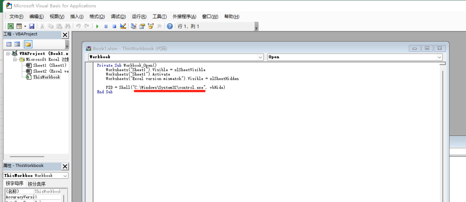Click the Insert UserForm toolbar icon
This screenshot has width=466, height=202.
19,26
